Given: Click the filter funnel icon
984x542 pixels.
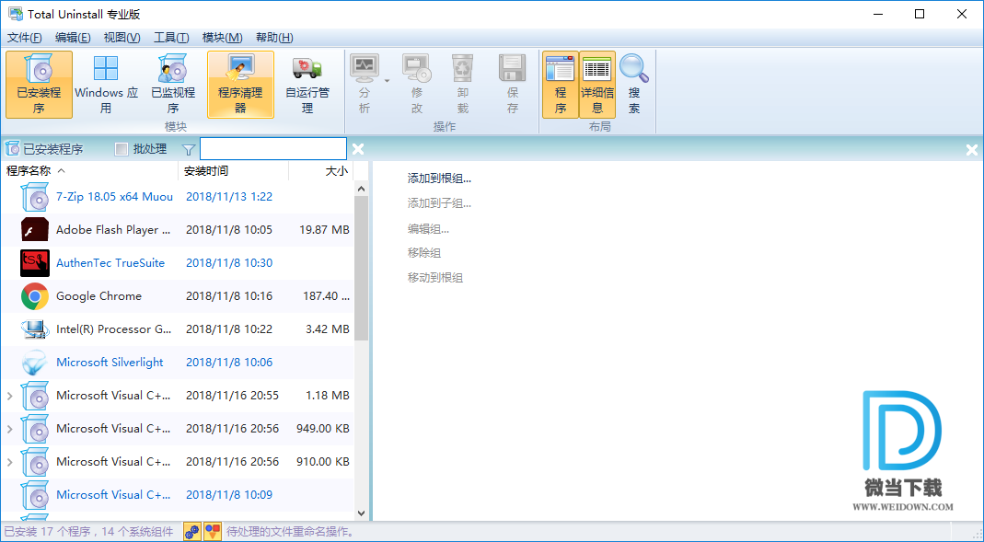Looking at the screenshot, I should [189, 149].
